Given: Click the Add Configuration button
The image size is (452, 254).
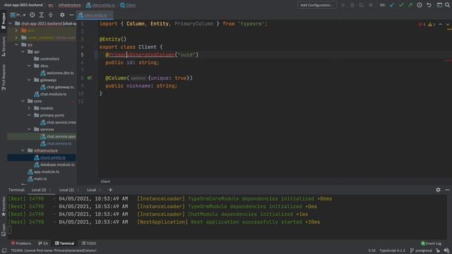Looking at the screenshot, I should click(317, 5).
